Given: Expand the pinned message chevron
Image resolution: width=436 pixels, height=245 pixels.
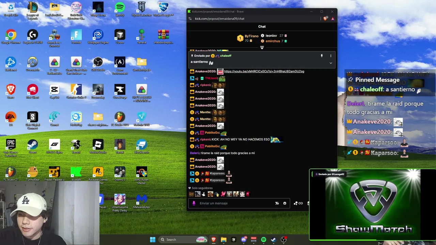Looking at the screenshot, I should (x=330, y=63).
